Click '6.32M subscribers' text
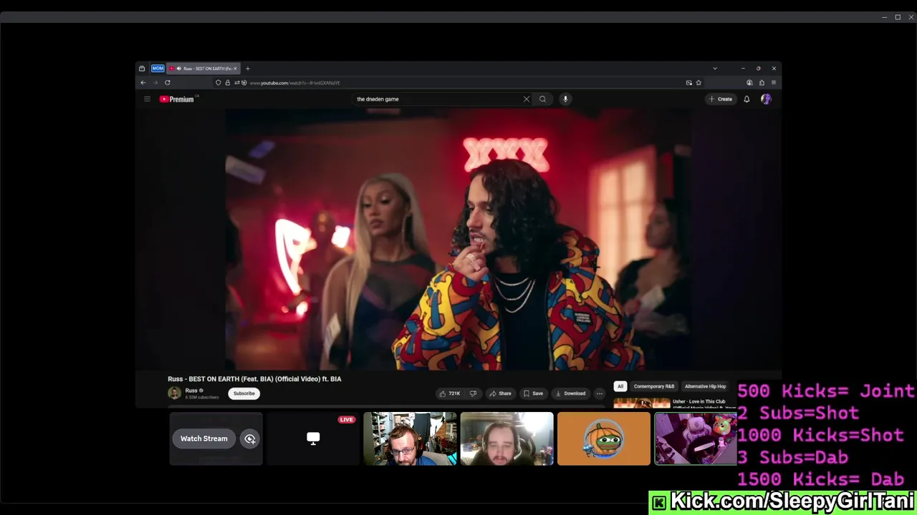This screenshot has width=917, height=515. click(x=202, y=397)
